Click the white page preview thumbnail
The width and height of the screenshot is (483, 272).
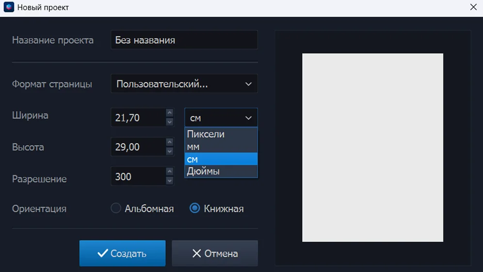click(x=373, y=147)
